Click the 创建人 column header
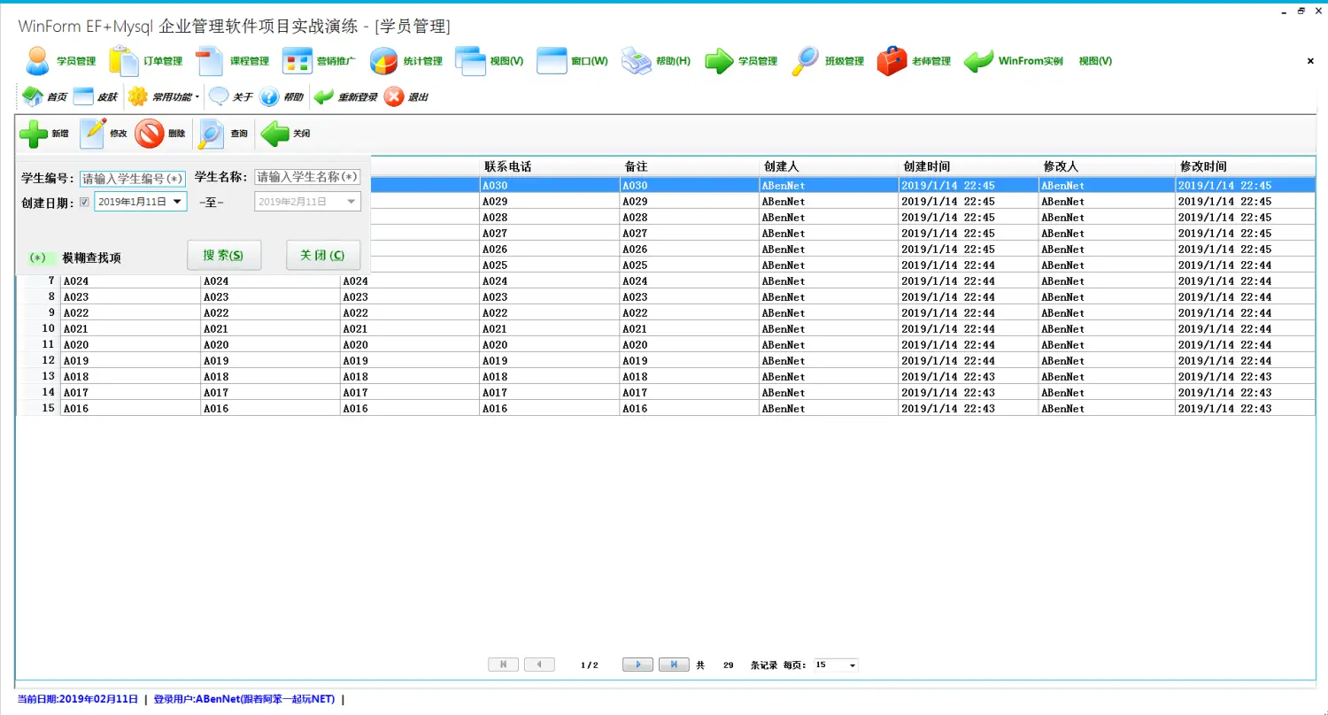Image resolution: width=1328 pixels, height=715 pixels. click(x=829, y=166)
